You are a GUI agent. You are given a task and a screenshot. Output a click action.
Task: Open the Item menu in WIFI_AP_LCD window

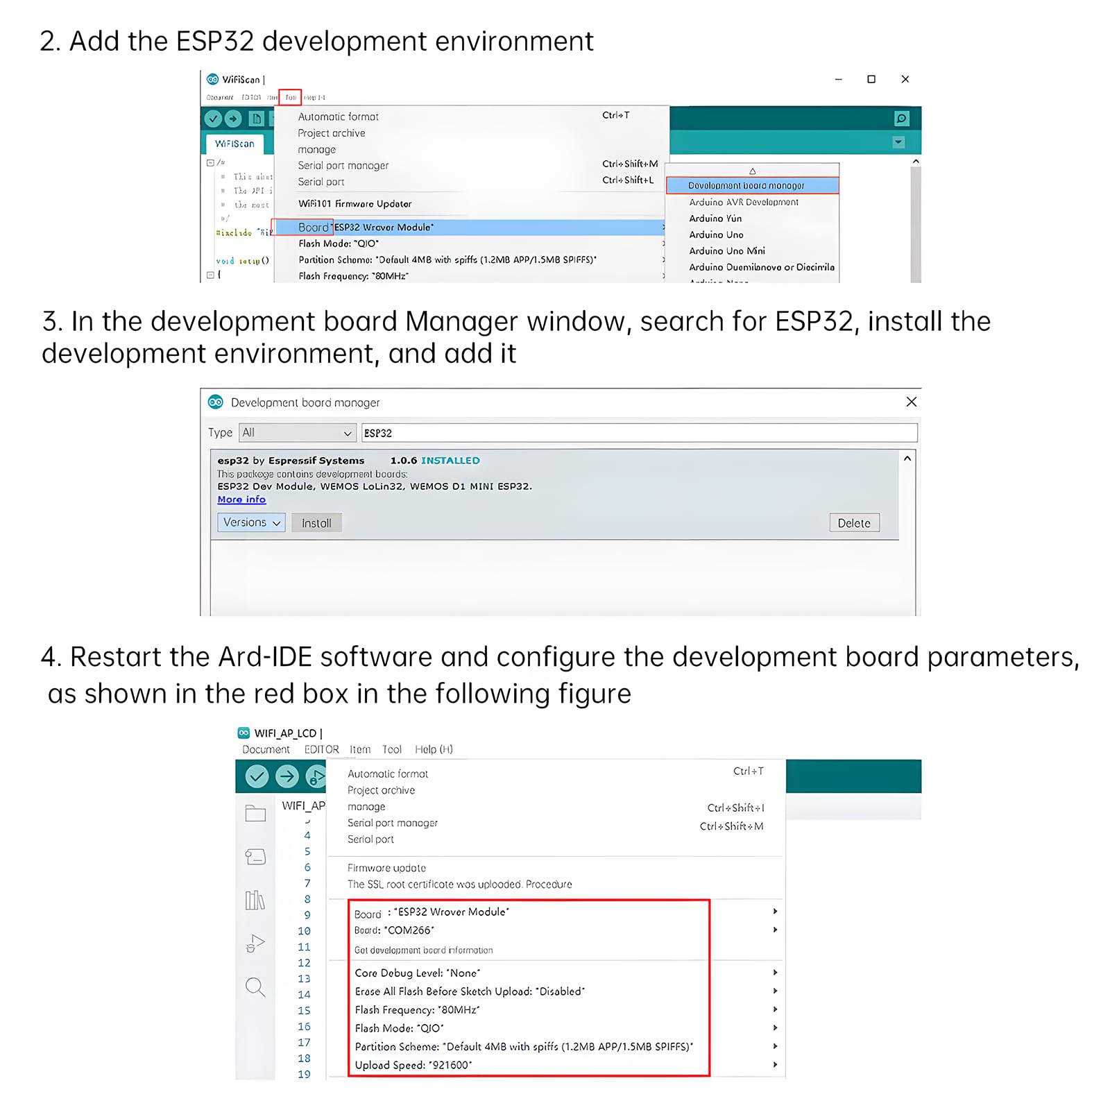click(360, 749)
